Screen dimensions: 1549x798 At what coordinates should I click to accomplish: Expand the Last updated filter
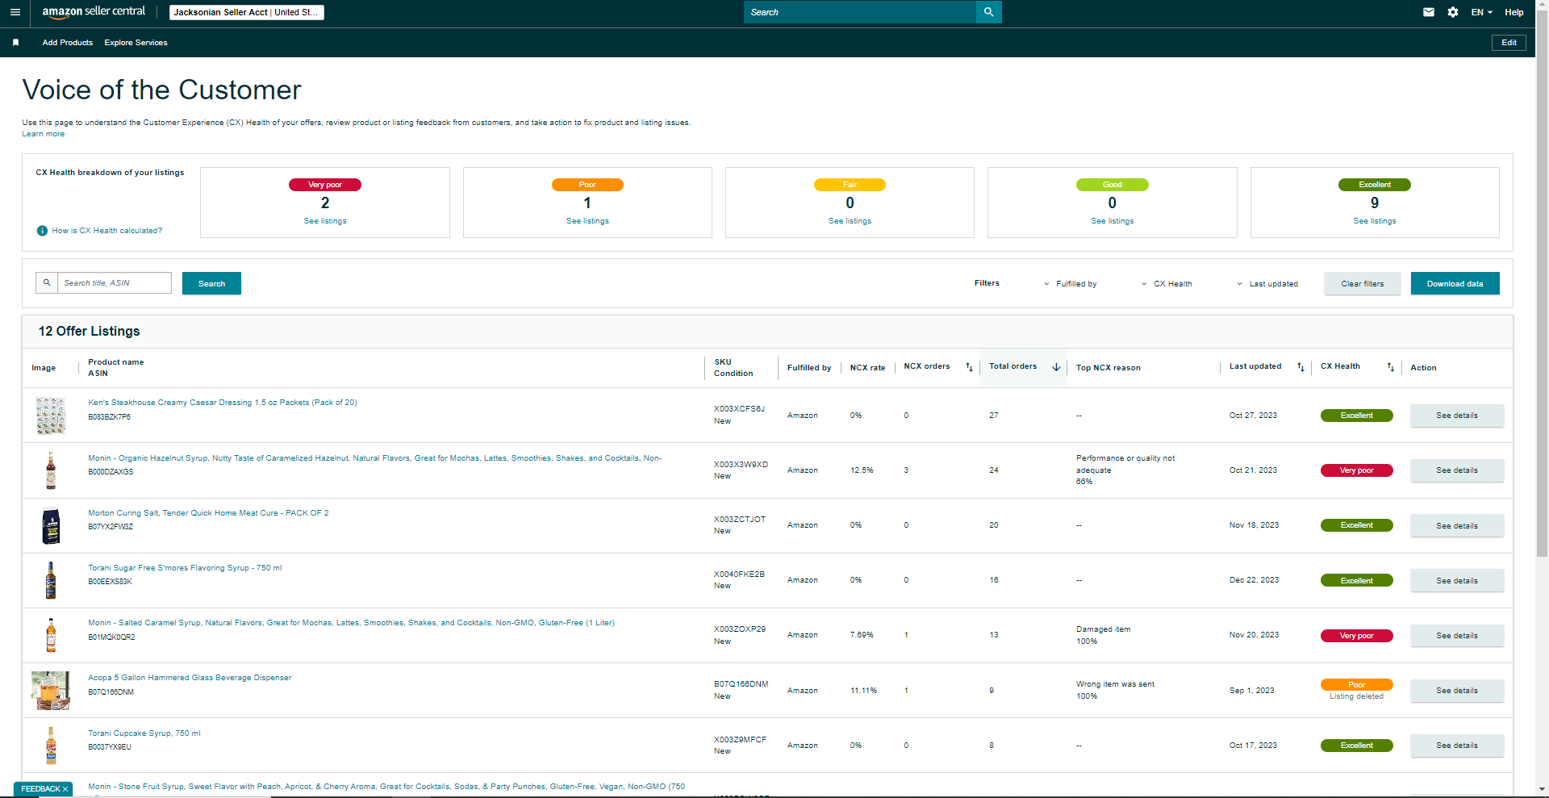(1267, 284)
